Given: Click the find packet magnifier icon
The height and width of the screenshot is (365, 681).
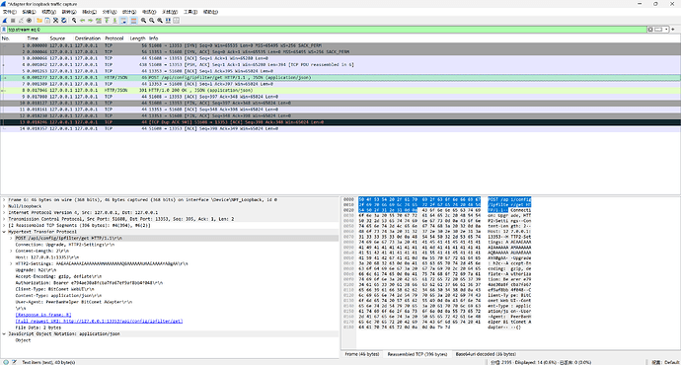Looking at the screenshot, I should point(74,21).
